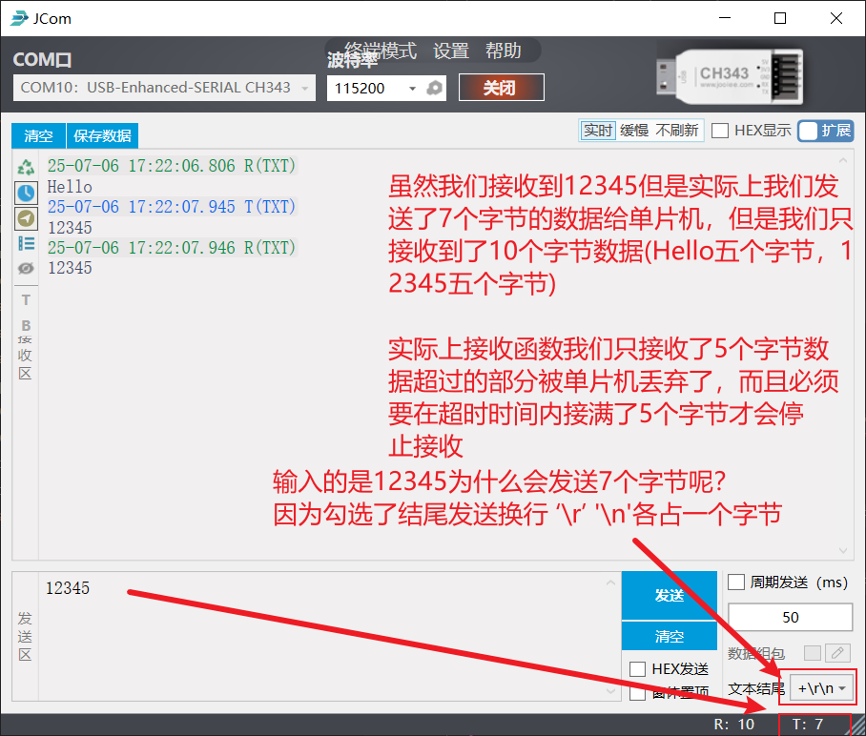Click the T text icon in sidebar
866x736 pixels.
click(26, 299)
